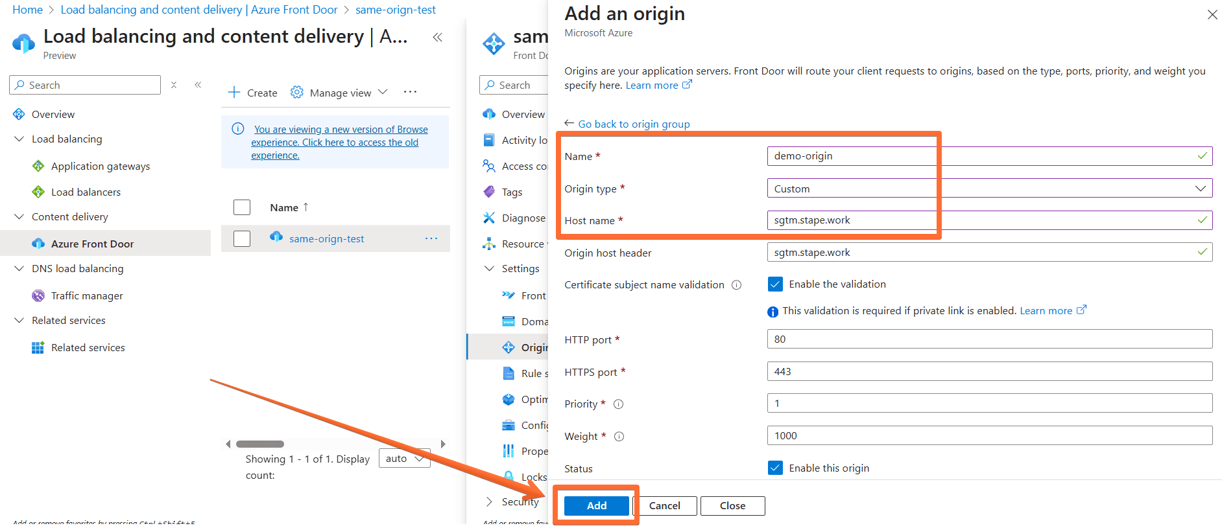Collapse the Load balancing section
Viewport: 1222px width, 528px height.
coord(19,139)
